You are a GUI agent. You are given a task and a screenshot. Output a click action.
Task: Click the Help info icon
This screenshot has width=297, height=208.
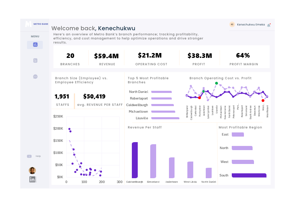[29, 156]
